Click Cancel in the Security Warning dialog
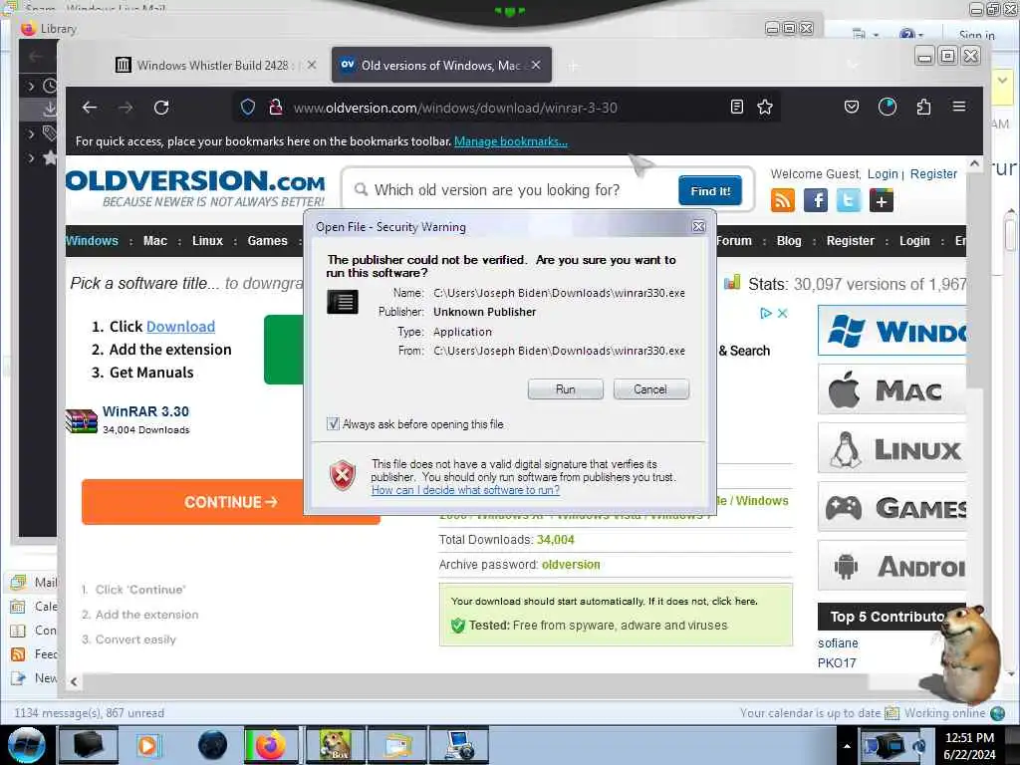This screenshot has width=1020, height=765. pyautogui.click(x=650, y=389)
